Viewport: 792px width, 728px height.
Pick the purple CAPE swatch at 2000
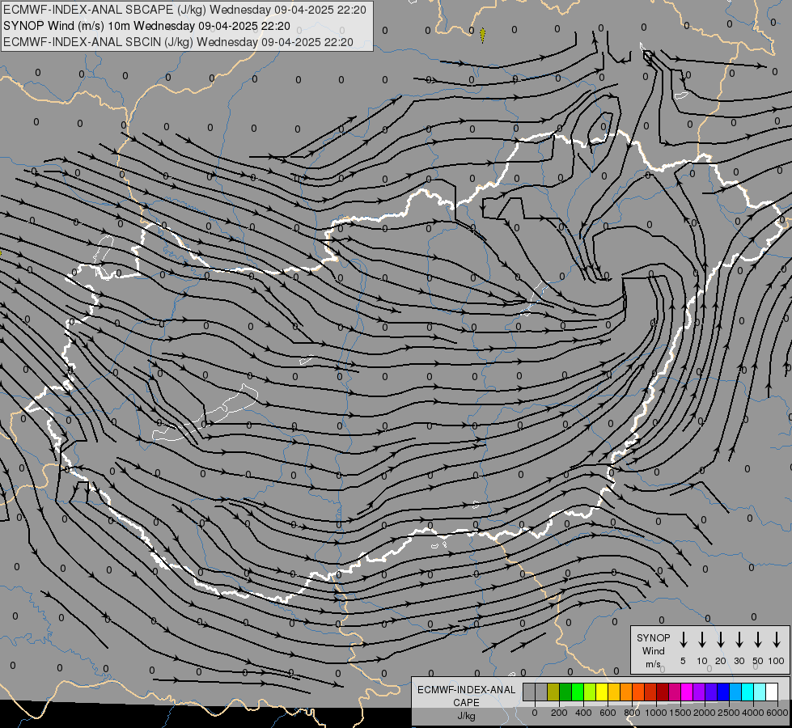tap(699, 692)
